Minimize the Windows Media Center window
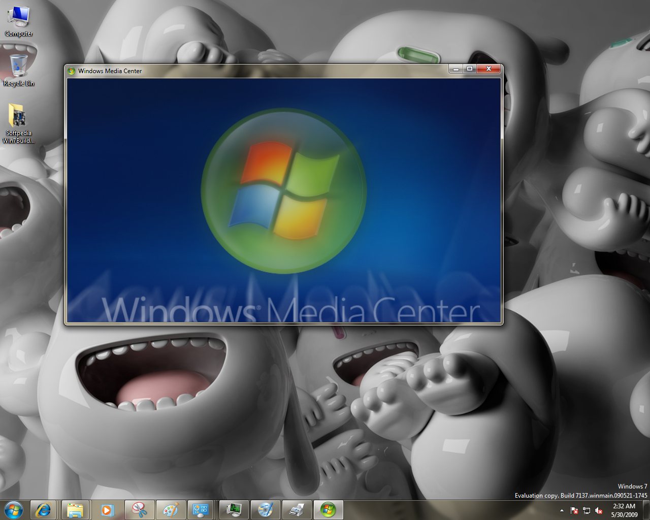The height and width of the screenshot is (520, 650). tap(456, 69)
